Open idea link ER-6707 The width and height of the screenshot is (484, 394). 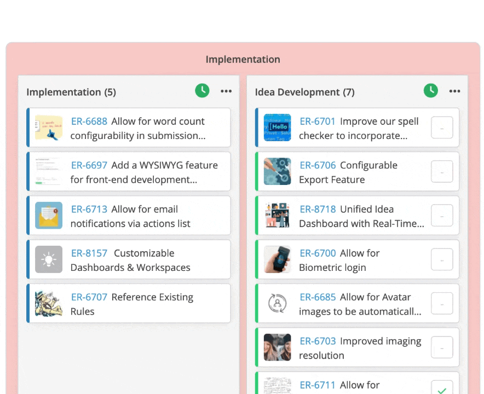point(89,297)
